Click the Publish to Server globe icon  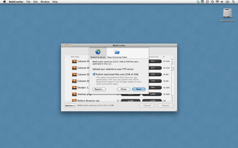(x=98, y=52)
